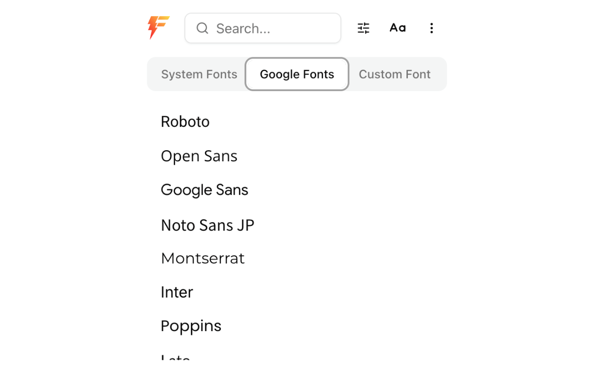Open the three-dot more options menu

pos(432,28)
